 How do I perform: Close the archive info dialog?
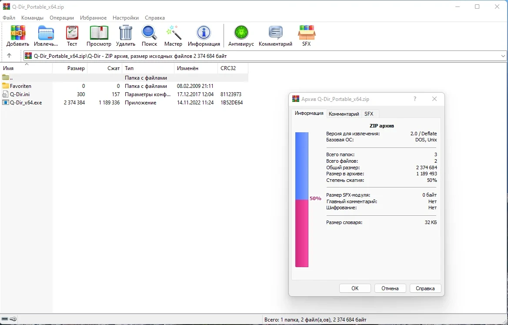pyautogui.click(x=434, y=99)
